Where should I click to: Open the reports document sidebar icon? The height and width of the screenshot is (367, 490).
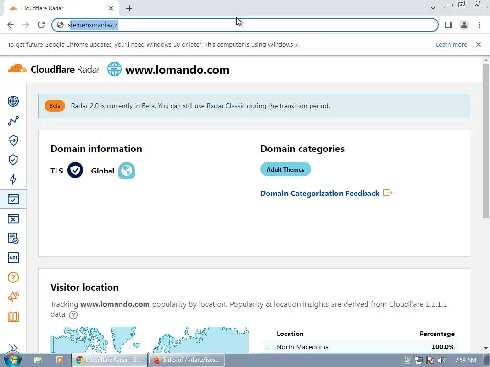pyautogui.click(x=13, y=238)
